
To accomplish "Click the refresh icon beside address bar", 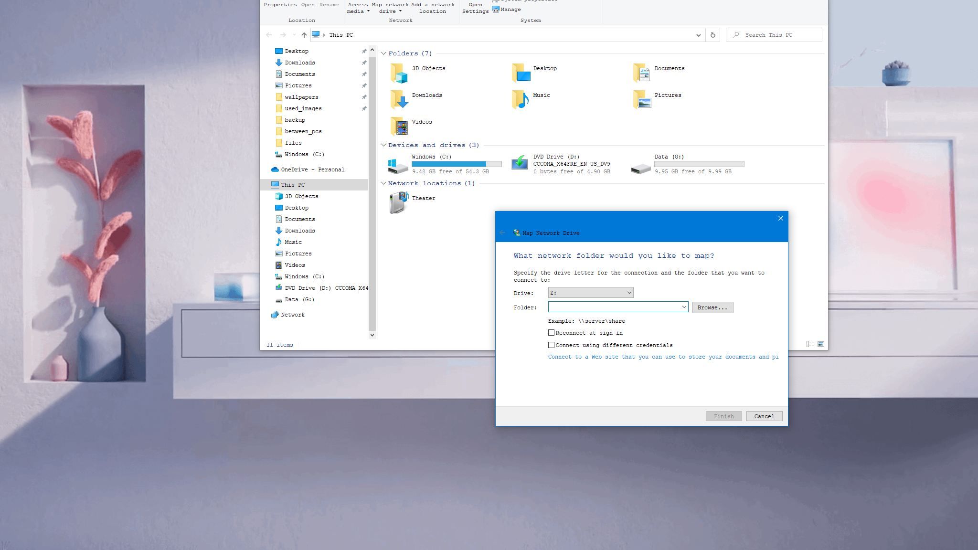I will (x=712, y=35).
